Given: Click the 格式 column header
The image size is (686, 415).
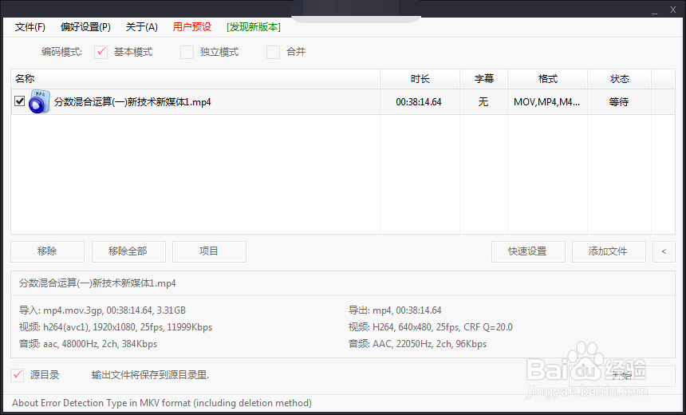Looking at the screenshot, I should click(x=548, y=79).
